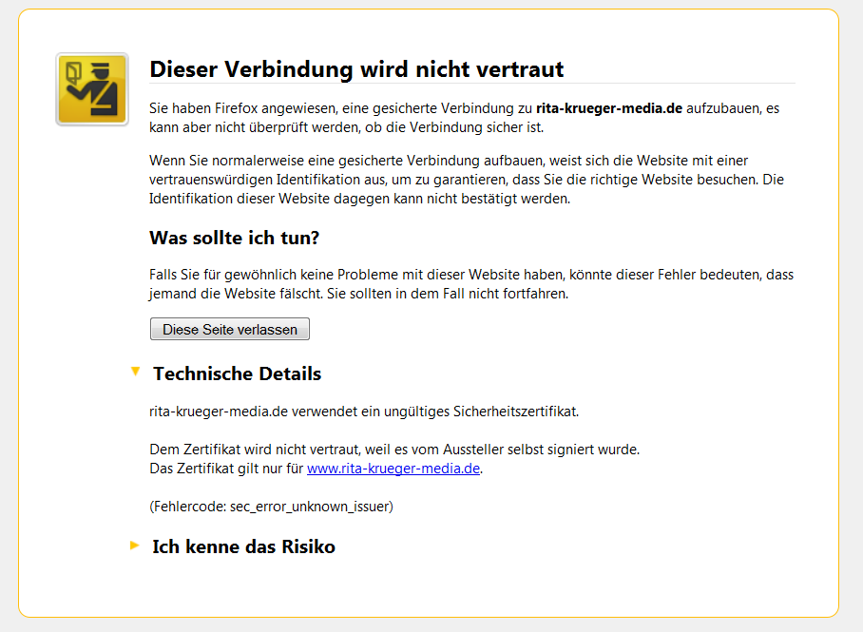
Task: Click the 'Ich kenne das Risiko' heading
Action: point(244,546)
